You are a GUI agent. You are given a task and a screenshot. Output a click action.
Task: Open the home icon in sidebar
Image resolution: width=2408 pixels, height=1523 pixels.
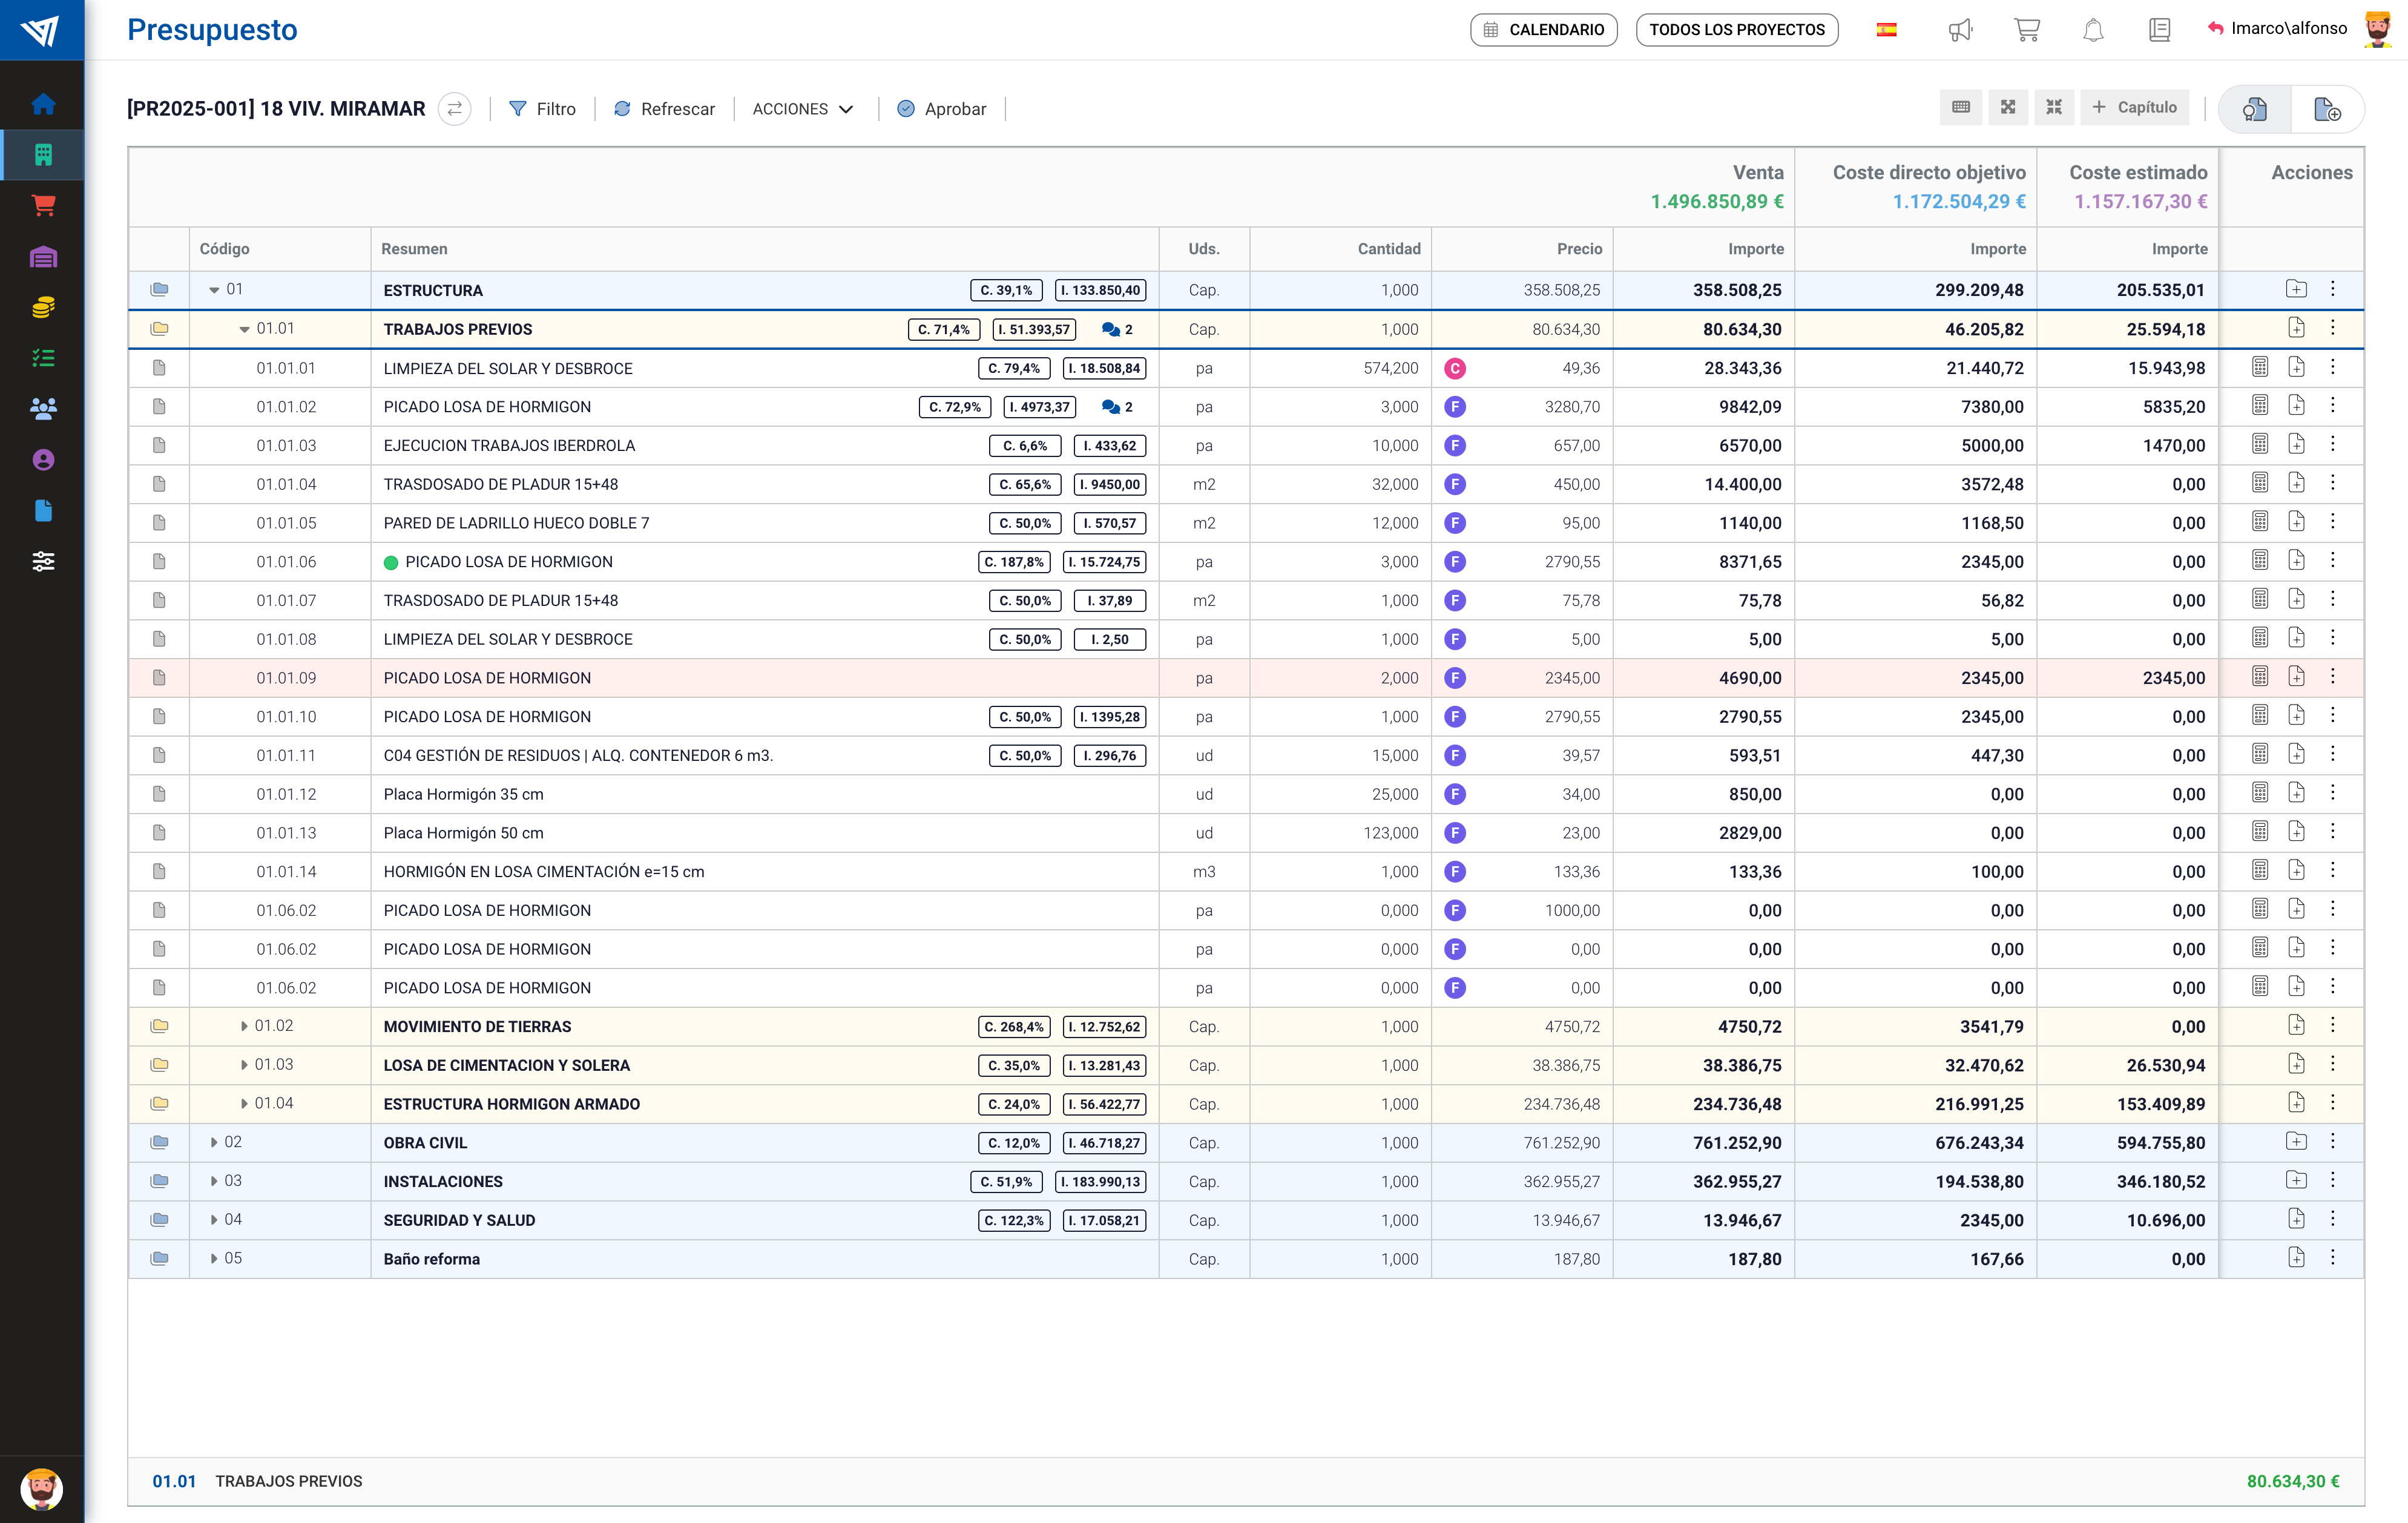click(43, 104)
